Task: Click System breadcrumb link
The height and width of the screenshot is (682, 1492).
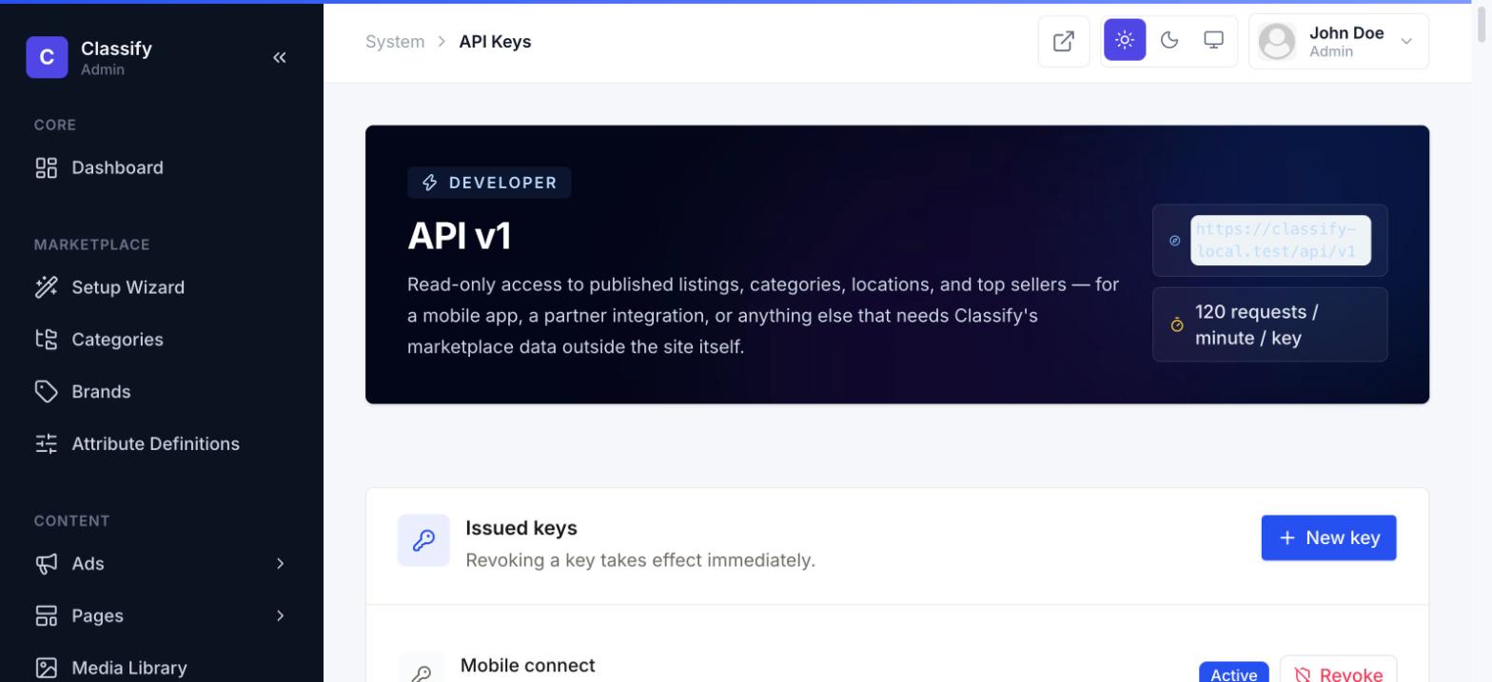Action: point(395,42)
